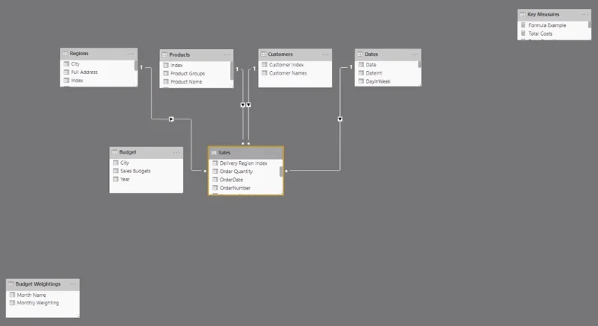This screenshot has height=326, width=598.
Task: Click the column icon beside DayInWeek
Action: coord(361,81)
